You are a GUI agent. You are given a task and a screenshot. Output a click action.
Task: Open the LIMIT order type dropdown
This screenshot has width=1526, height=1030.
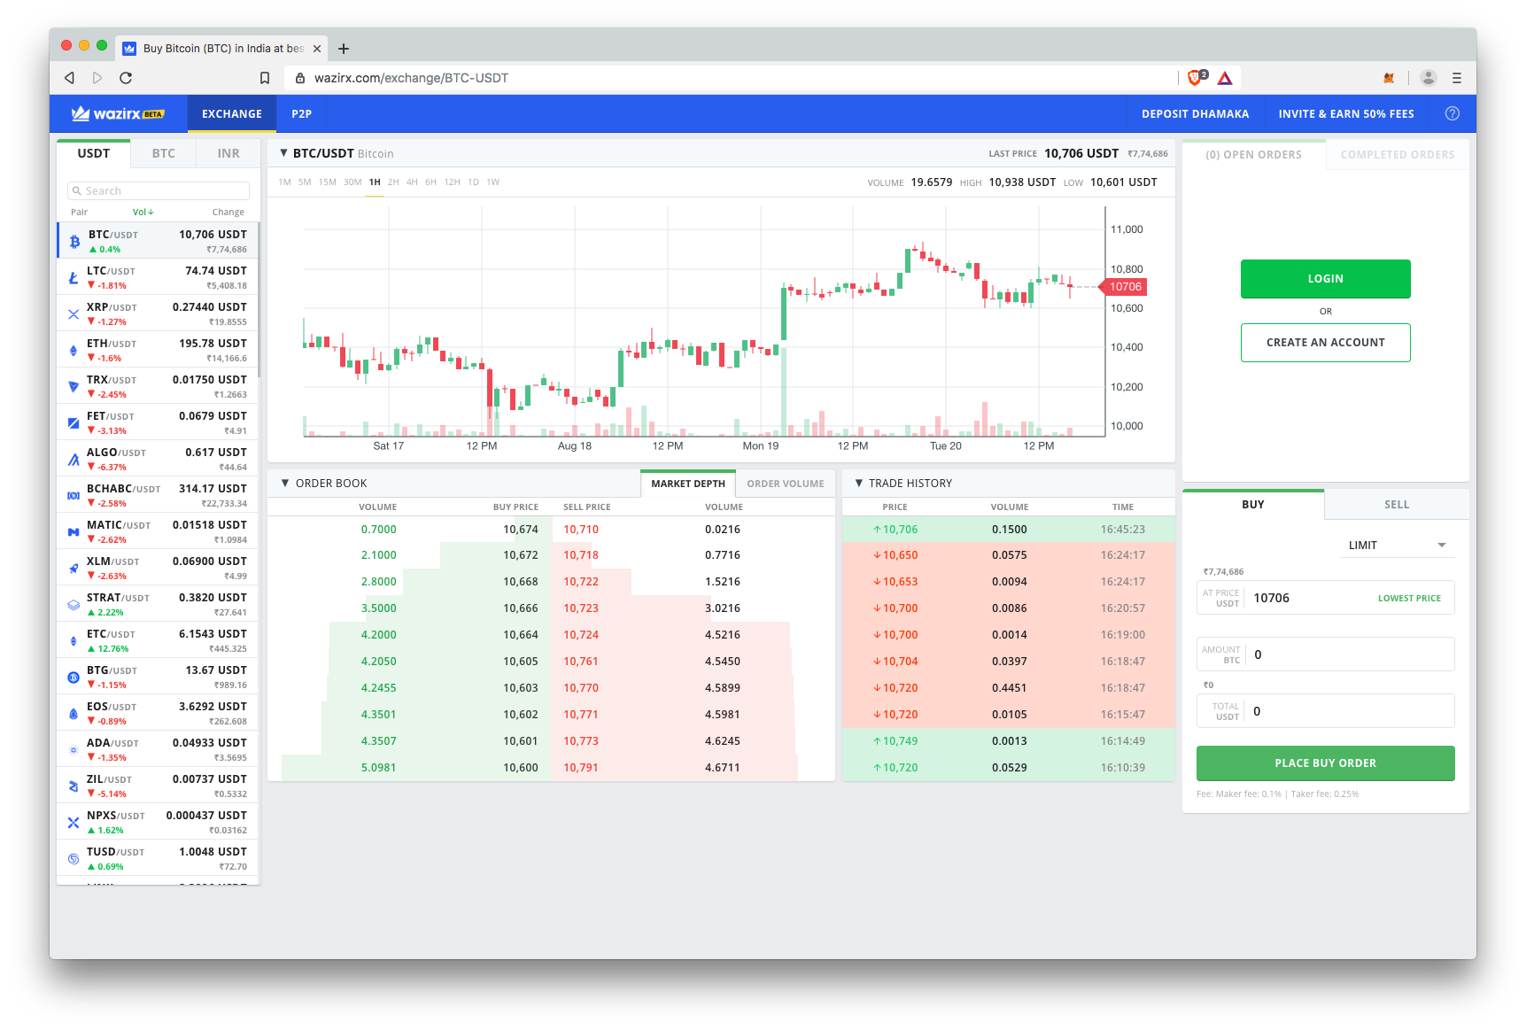coord(1397,545)
